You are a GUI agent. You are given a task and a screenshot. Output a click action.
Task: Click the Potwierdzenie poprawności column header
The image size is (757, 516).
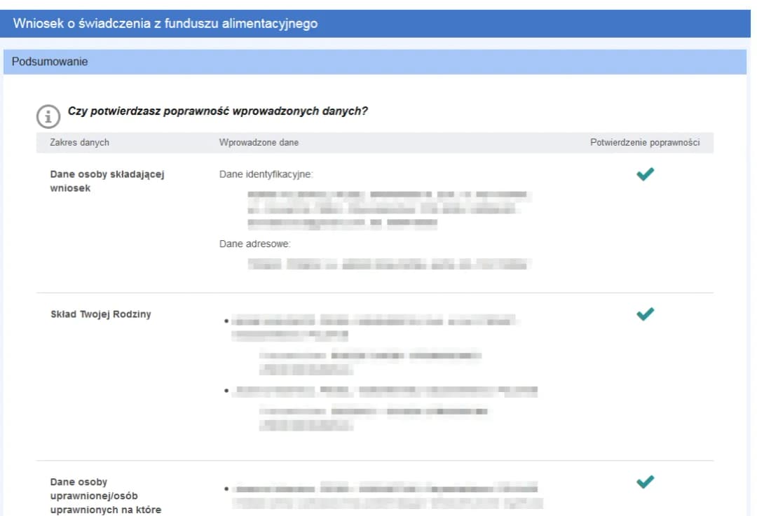pyautogui.click(x=645, y=143)
